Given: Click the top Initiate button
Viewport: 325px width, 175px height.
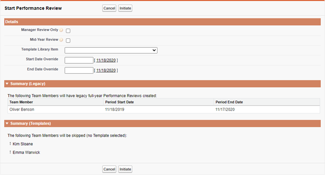Looking at the screenshot, I should [125, 8].
